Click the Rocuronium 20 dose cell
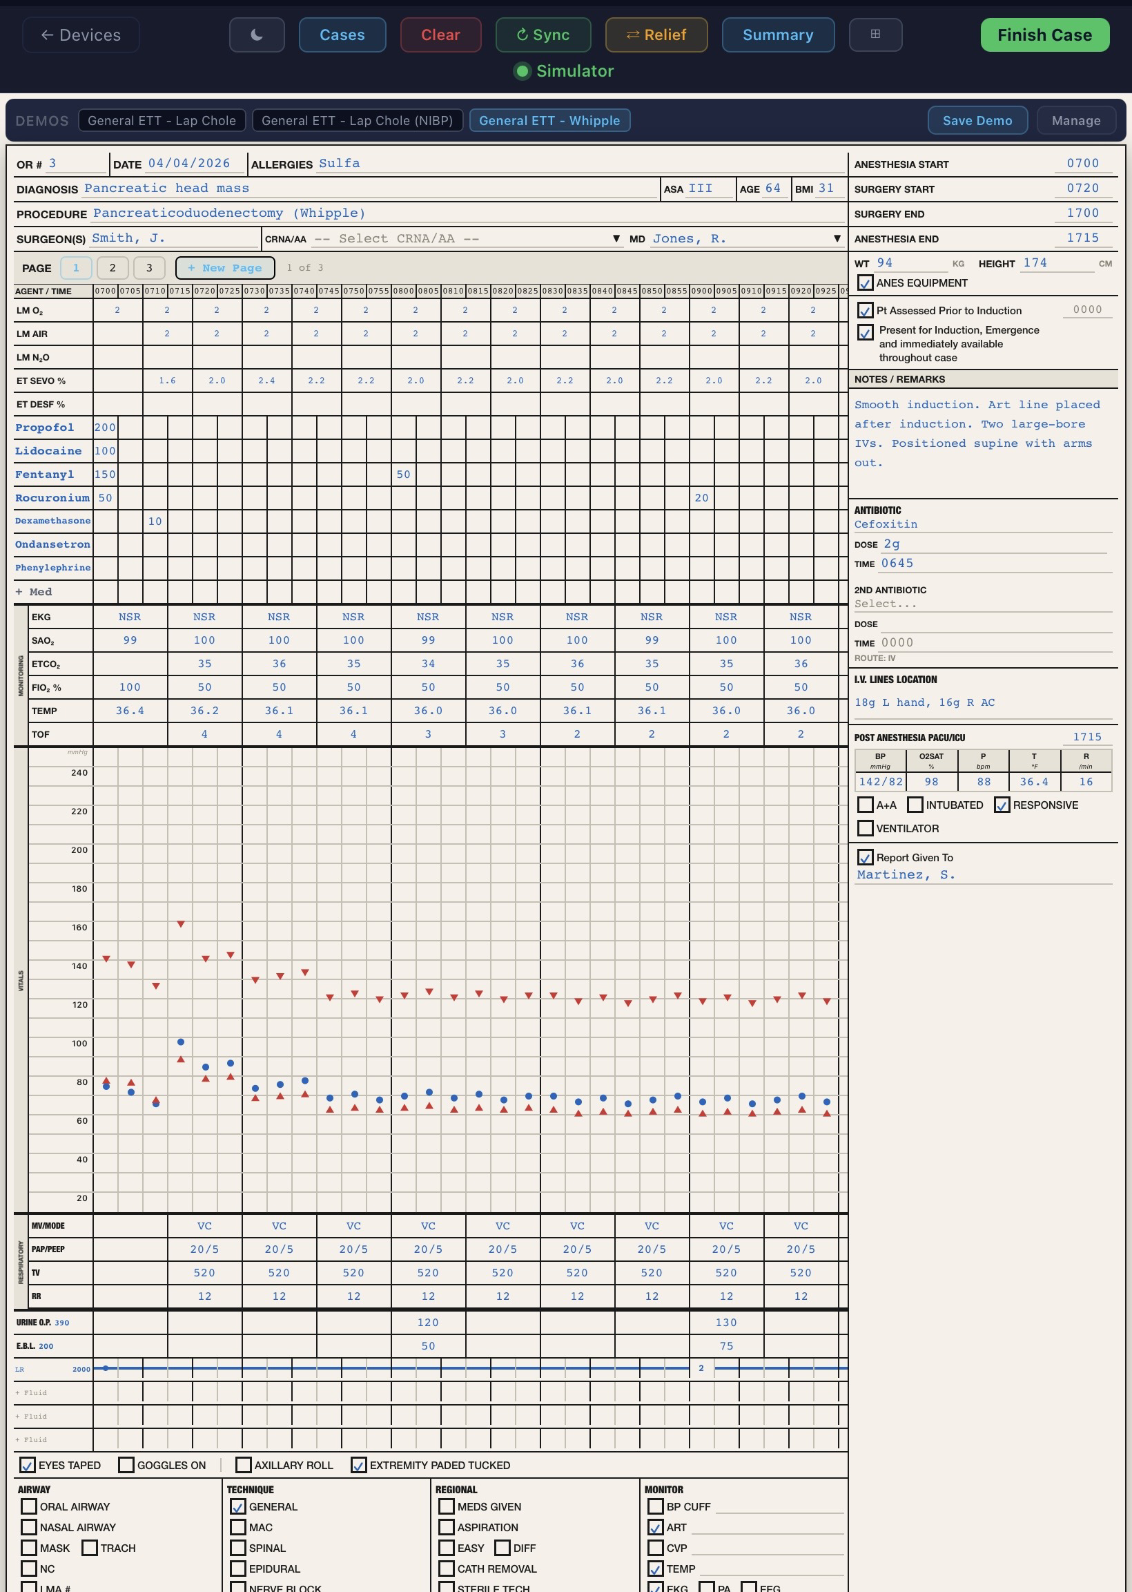This screenshot has height=1592, width=1132. pyautogui.click(x=701, y=498)
